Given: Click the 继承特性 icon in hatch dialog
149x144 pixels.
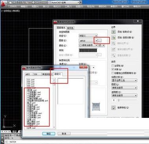Looking at the screenshot, I should [x=114, y=108].
